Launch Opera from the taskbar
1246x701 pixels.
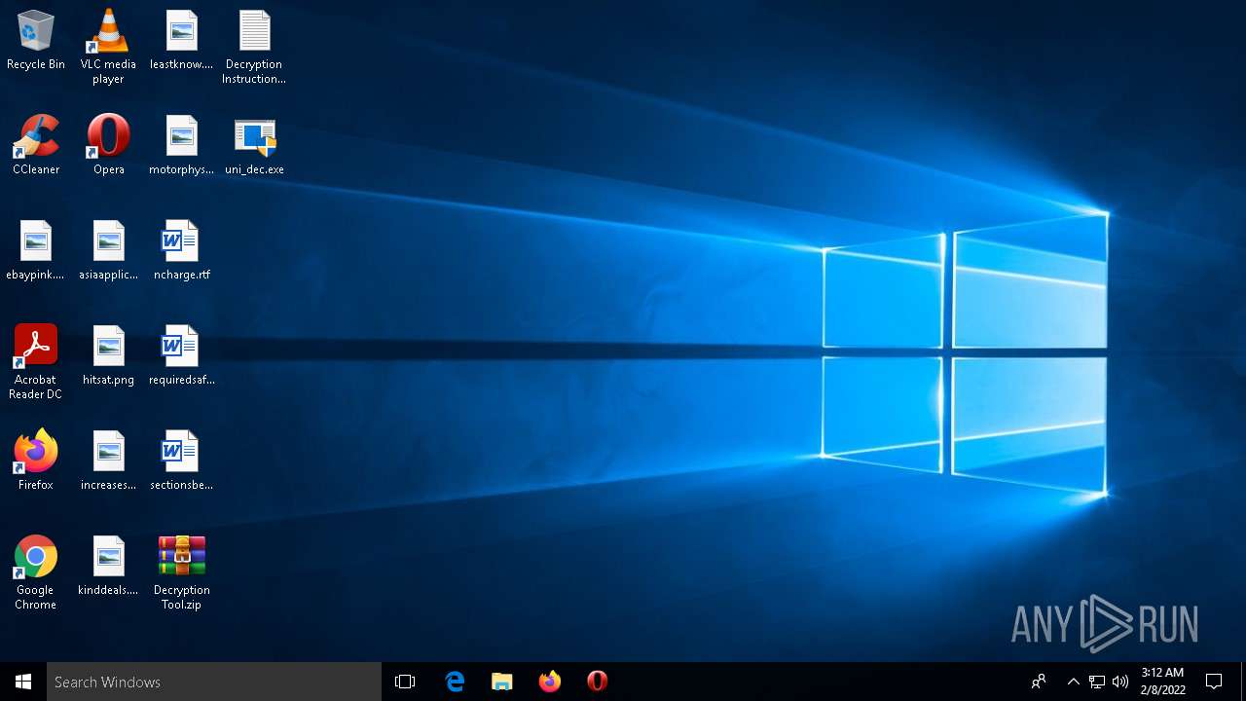pyautogui.click(x=598, y=682)
